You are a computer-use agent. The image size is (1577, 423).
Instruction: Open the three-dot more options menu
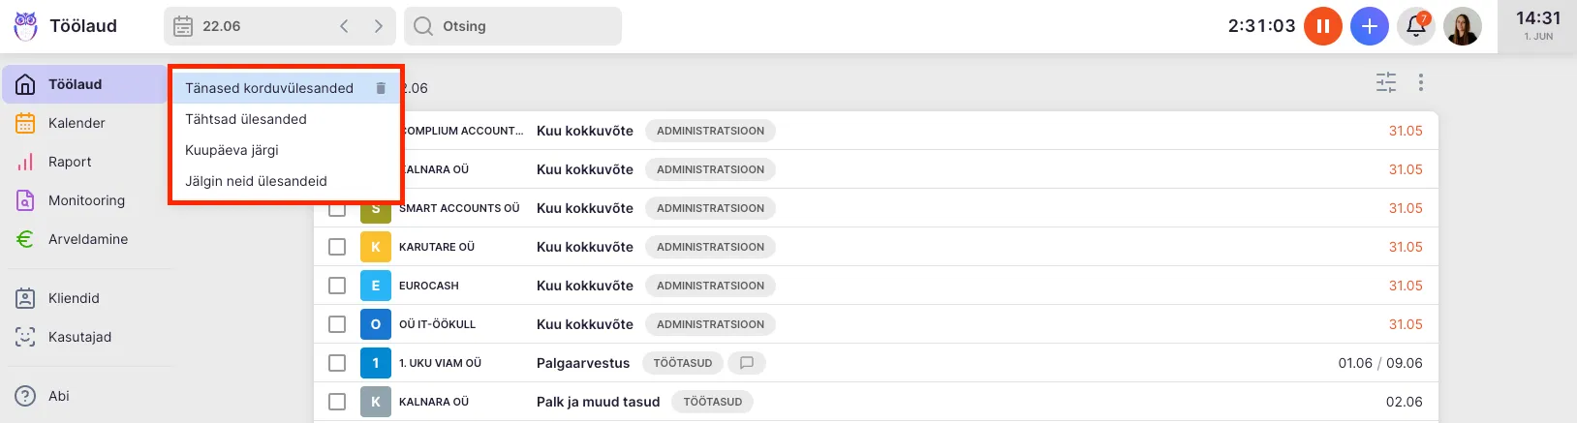(x=1421, y=82)
